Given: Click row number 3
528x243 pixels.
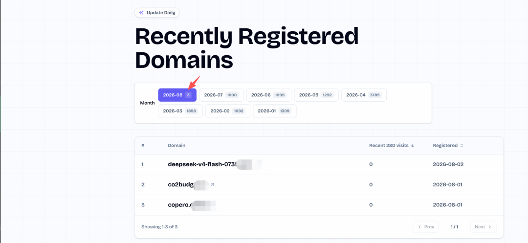Looking at the screenshot, I should (x=143, y=205).
